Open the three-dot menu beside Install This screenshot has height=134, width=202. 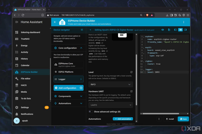click(159, 119)
